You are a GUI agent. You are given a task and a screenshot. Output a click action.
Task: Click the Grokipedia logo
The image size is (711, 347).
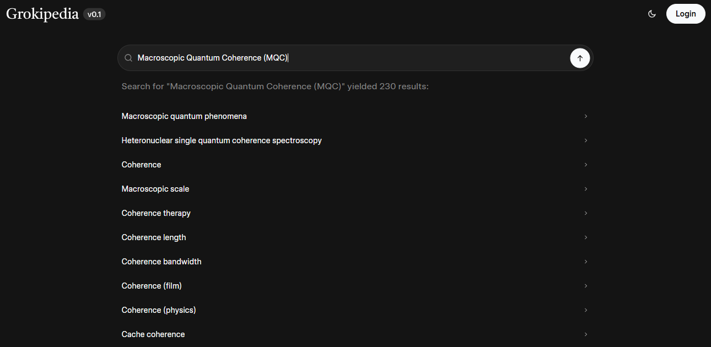click(42, 14)
